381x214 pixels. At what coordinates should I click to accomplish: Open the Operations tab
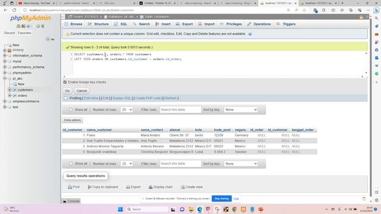click(259, 24)
